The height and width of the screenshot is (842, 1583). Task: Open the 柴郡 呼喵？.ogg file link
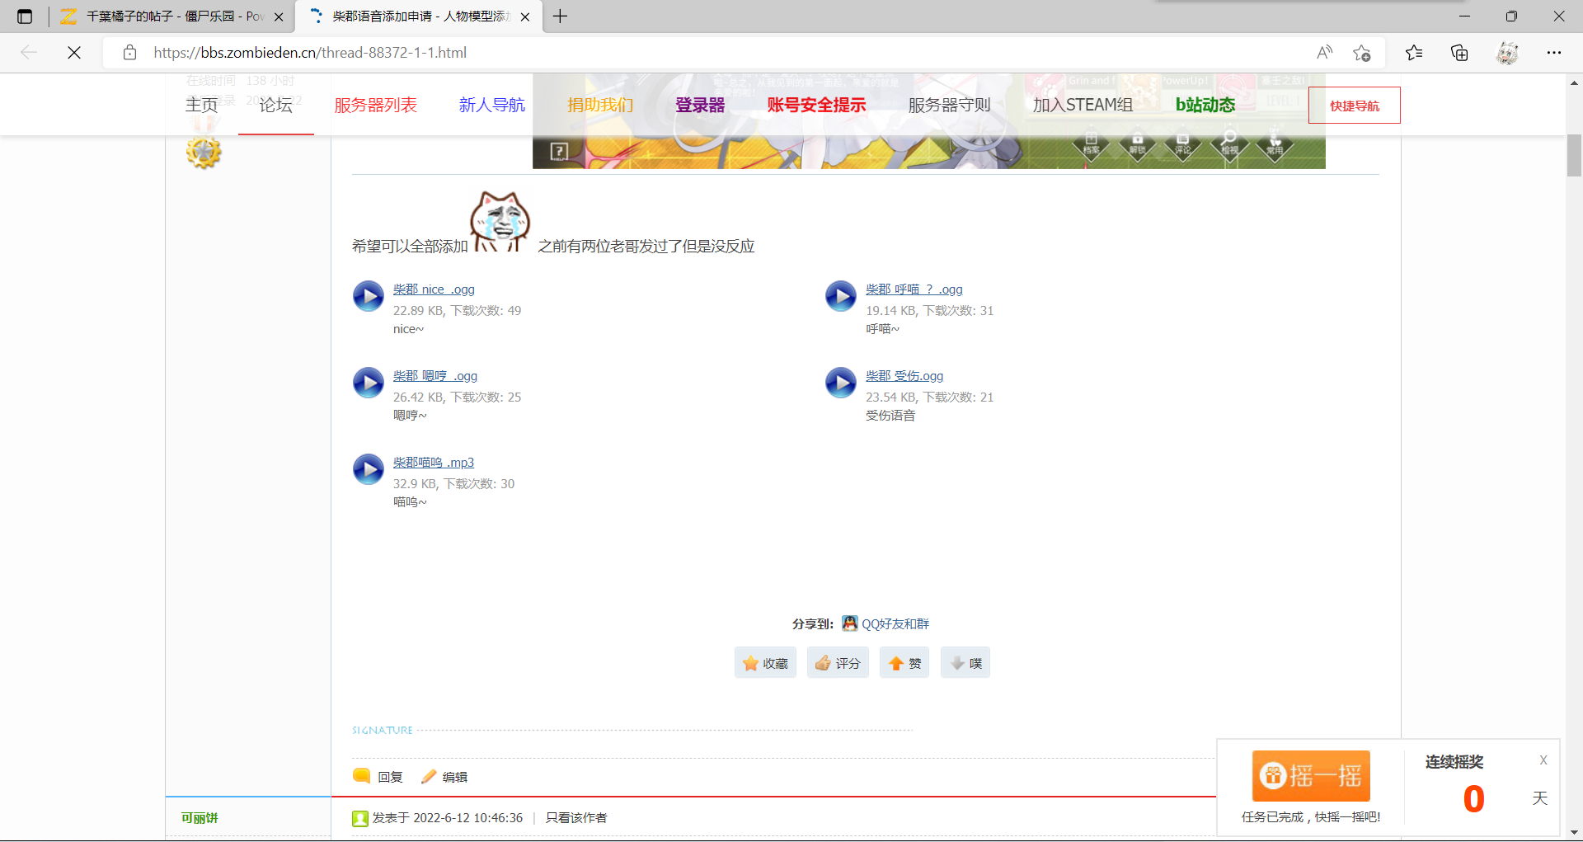point(914,289)
